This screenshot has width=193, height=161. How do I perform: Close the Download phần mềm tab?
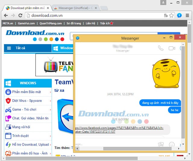click(x=48, y=8)
